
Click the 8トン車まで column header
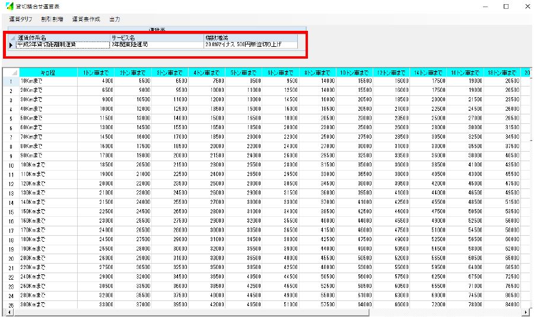[x=318, y=72]
